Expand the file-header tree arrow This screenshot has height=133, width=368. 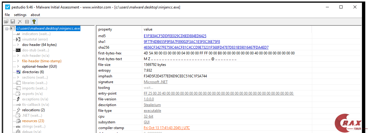(18, 61)
